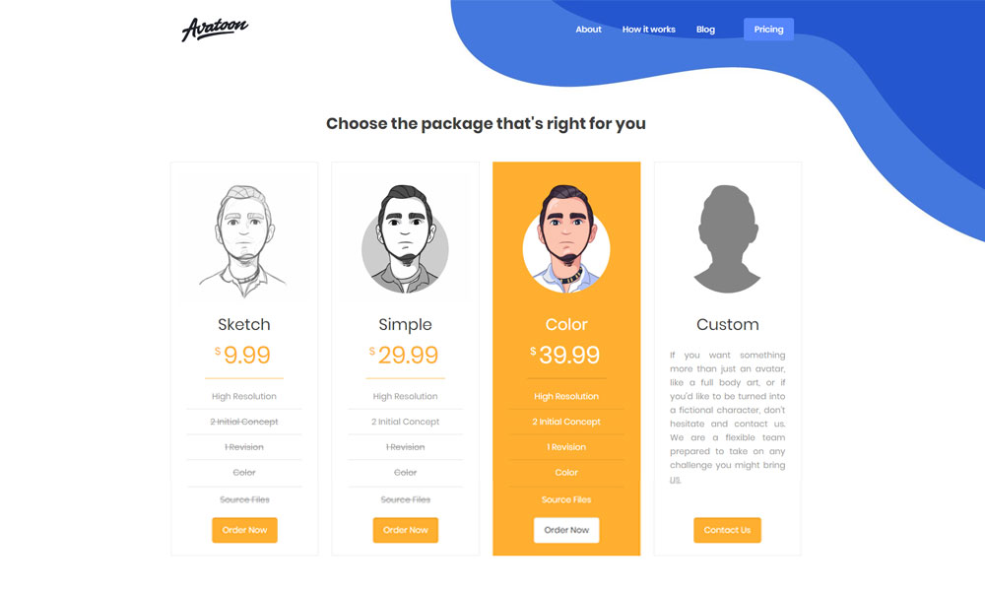The image size is (985, 591).
Task: Order the Sketch package now
Action: tap(244, 530)
